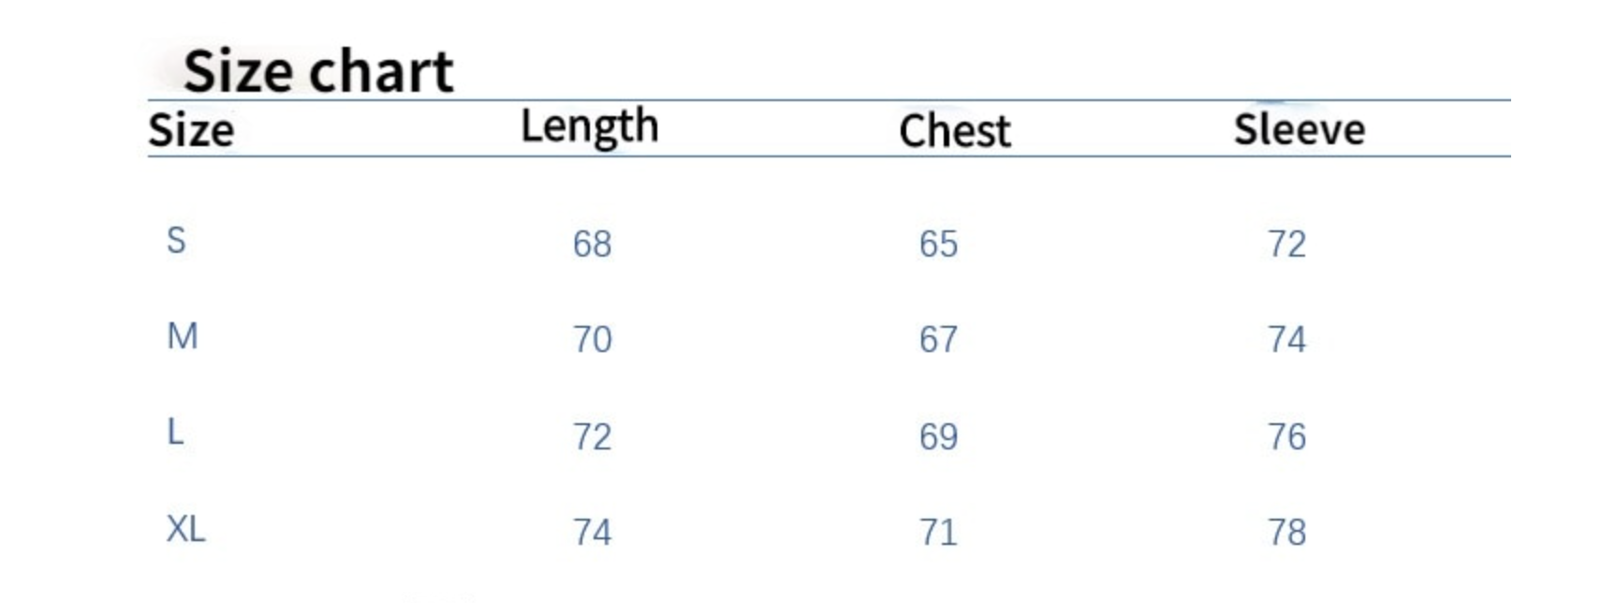
Task: Click the XL size row label
Action: point(185,529)
